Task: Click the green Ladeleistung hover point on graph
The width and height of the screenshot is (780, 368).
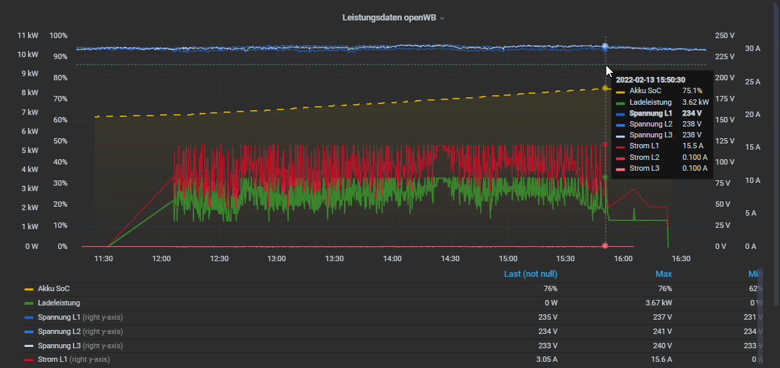Action: point(605,177)
